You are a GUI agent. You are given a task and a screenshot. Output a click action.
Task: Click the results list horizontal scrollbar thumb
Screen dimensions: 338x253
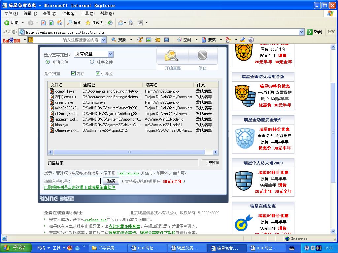(129, 152)
